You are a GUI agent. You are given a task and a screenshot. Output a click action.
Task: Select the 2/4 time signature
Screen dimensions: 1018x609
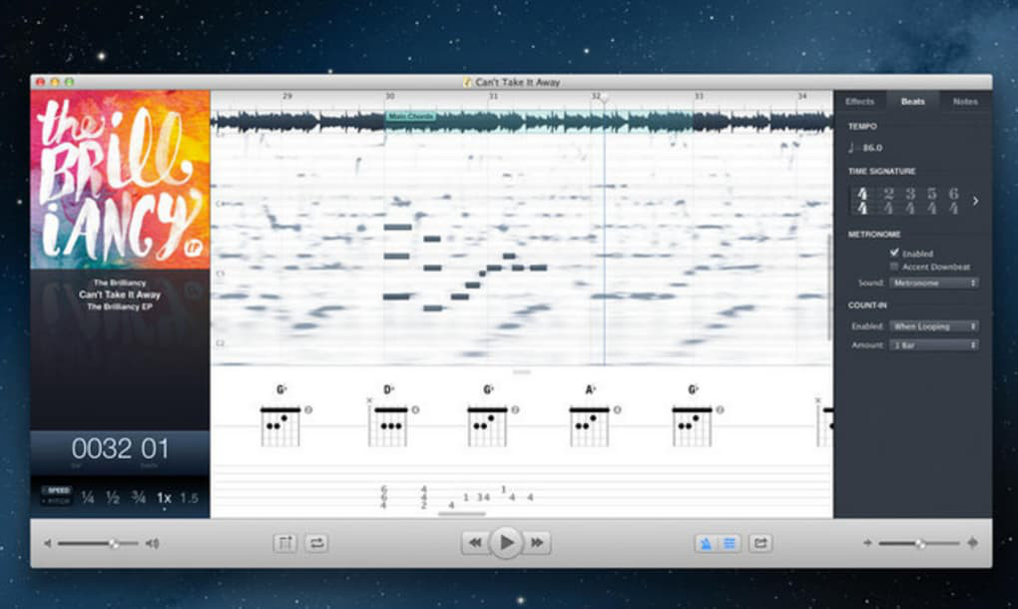click(x=888, y=201)
